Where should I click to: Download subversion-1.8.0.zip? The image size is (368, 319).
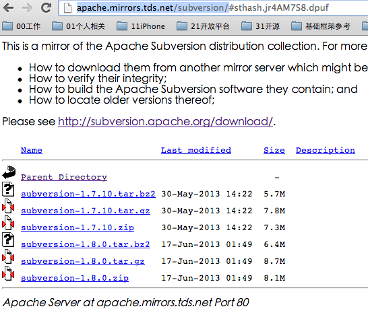[x=75, y=278]
